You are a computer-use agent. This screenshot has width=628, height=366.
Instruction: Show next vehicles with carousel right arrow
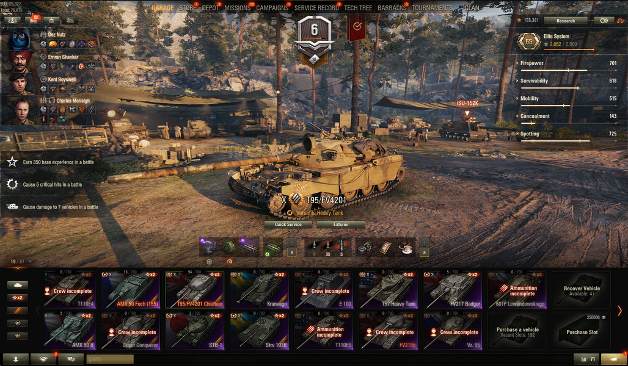[619, 310]
